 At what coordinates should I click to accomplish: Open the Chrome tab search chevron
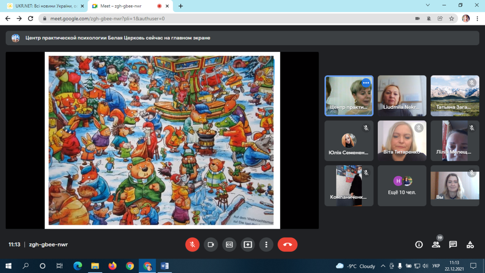tap(428, 5)
